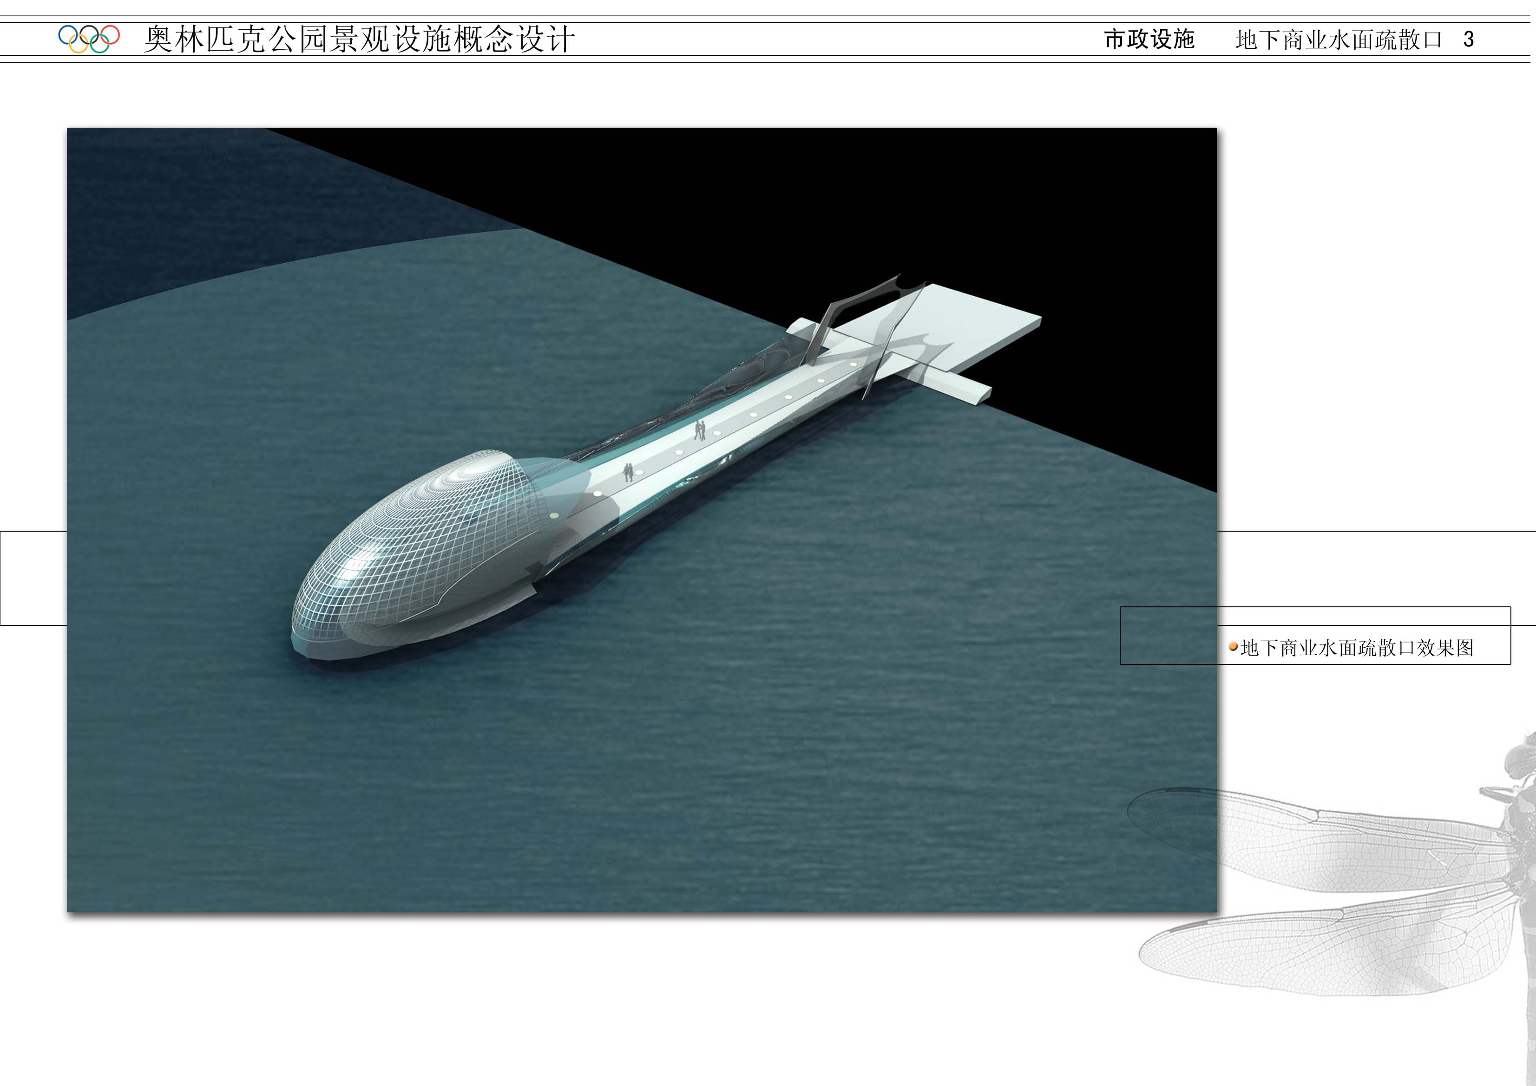Click the 地下商业水面疏散口 header text
Viewport: 1536px width, 1086px height.
coord(1339,40)
